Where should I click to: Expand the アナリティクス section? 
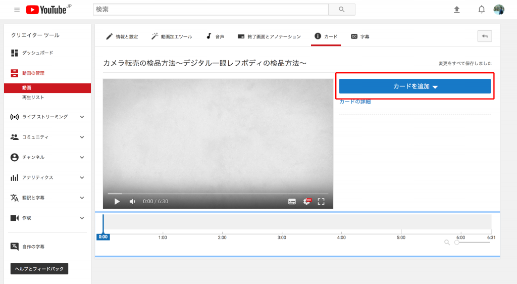pos(82,177)
